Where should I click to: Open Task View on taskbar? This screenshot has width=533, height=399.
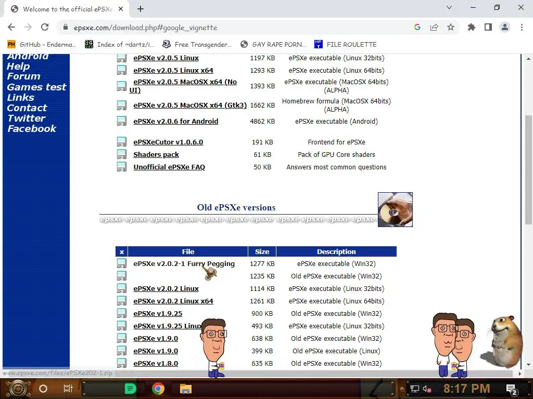click(68, 389)
